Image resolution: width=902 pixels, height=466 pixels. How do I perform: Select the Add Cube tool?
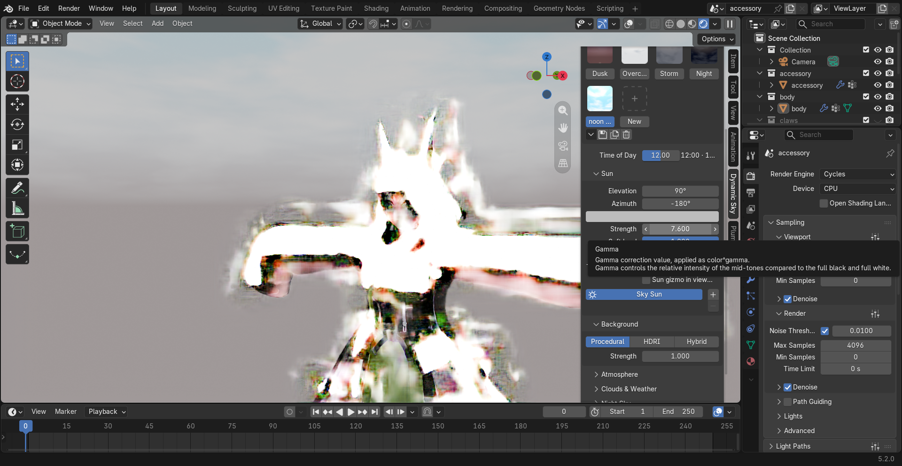[x=17, y=231]
